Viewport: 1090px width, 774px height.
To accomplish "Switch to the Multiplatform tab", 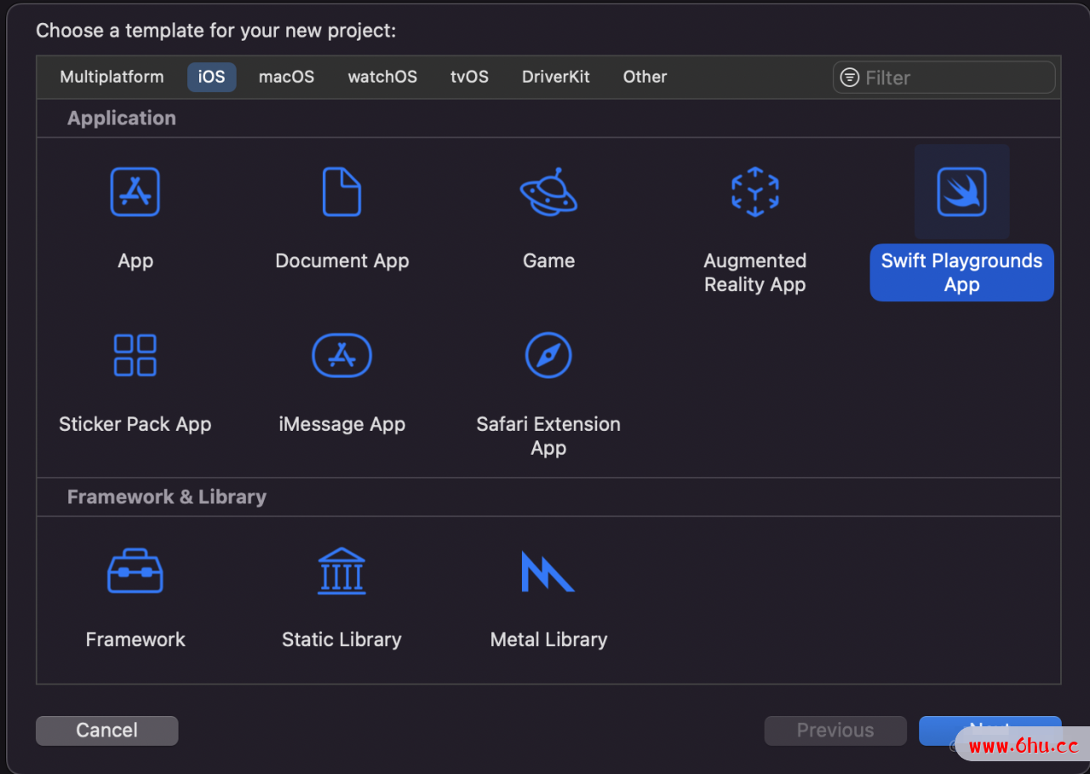I will [x=112, y=77].
